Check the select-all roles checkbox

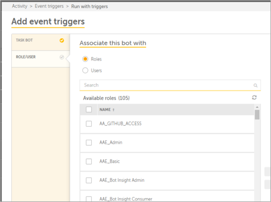point(89,109)
